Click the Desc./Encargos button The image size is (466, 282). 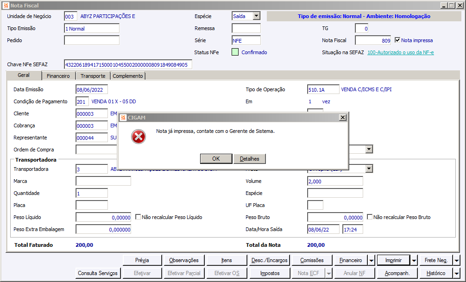(270, 260)
